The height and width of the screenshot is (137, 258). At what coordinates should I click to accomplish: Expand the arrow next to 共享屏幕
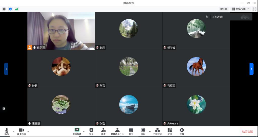84,131
